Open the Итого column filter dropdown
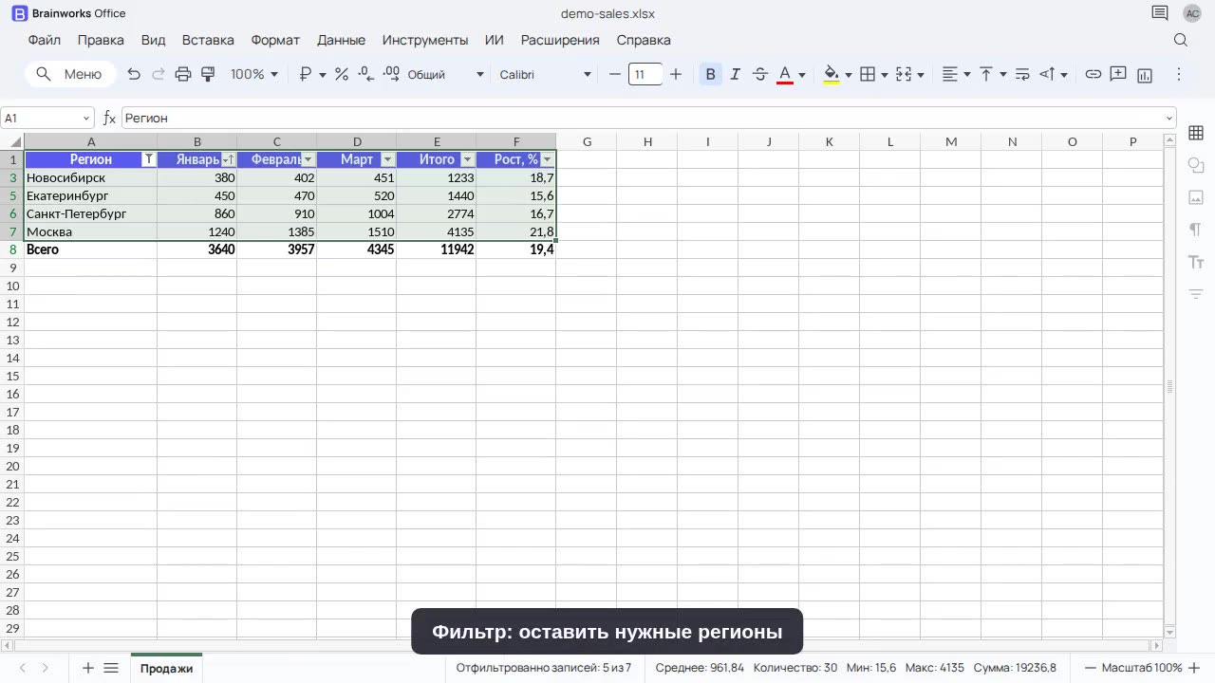 467,159
